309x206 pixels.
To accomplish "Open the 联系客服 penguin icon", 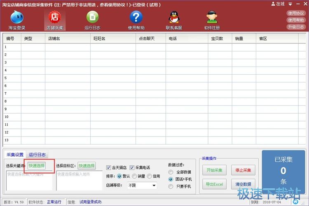I will tap(174, 20).
